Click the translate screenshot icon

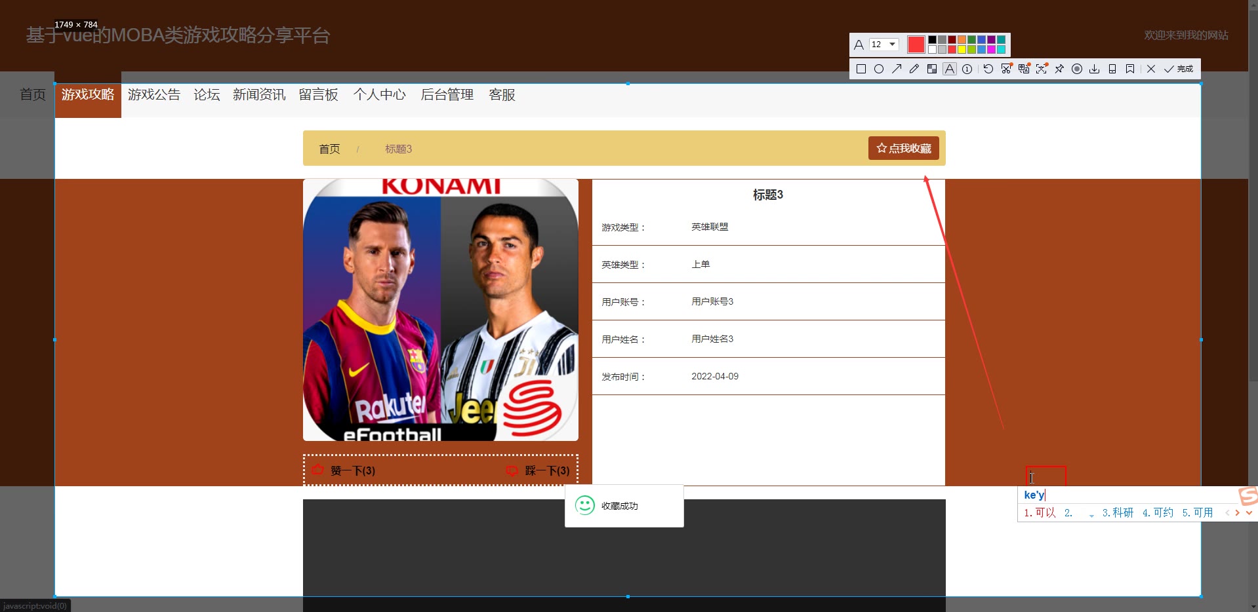(x=1025, y=68)
